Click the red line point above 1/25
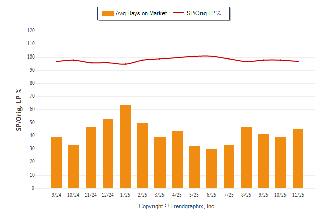The image size is (327, 219). coord(125,64)
